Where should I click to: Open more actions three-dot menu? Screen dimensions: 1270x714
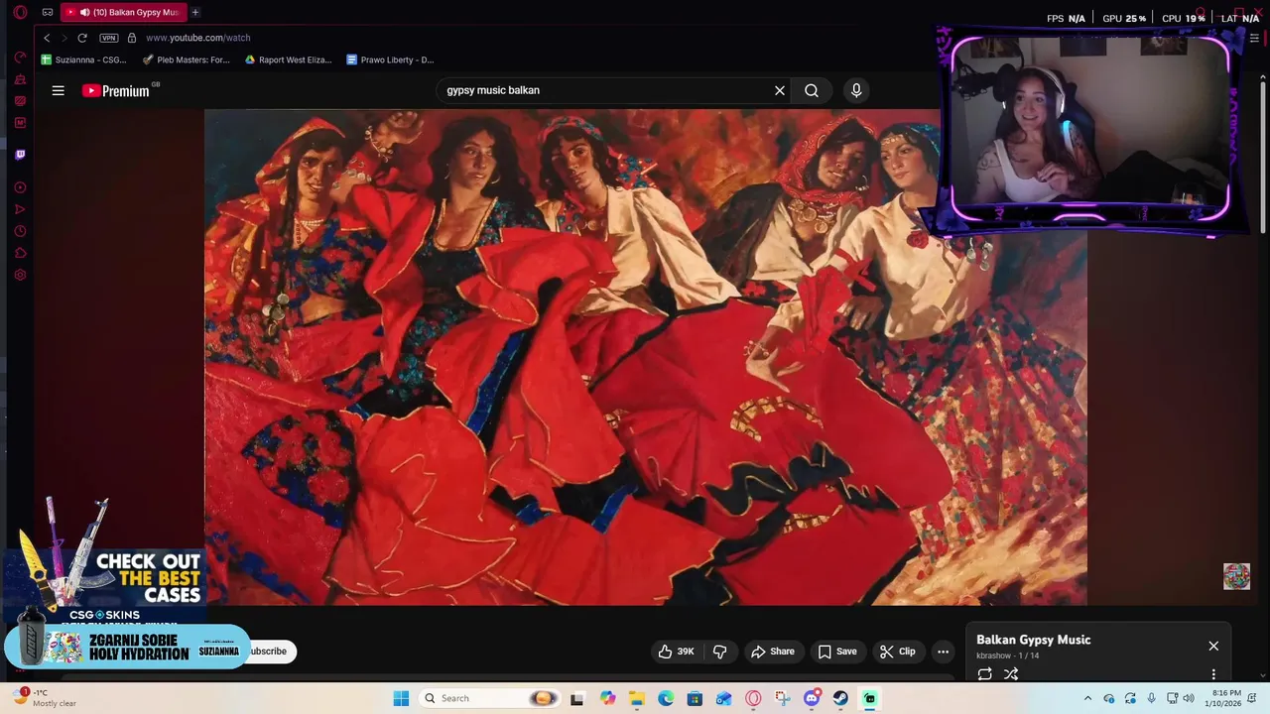[x=943, y=652]
